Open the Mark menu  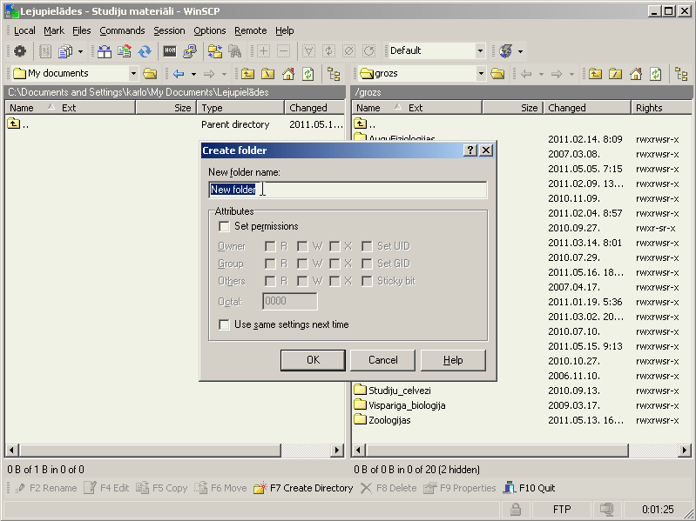pos(54,30)
